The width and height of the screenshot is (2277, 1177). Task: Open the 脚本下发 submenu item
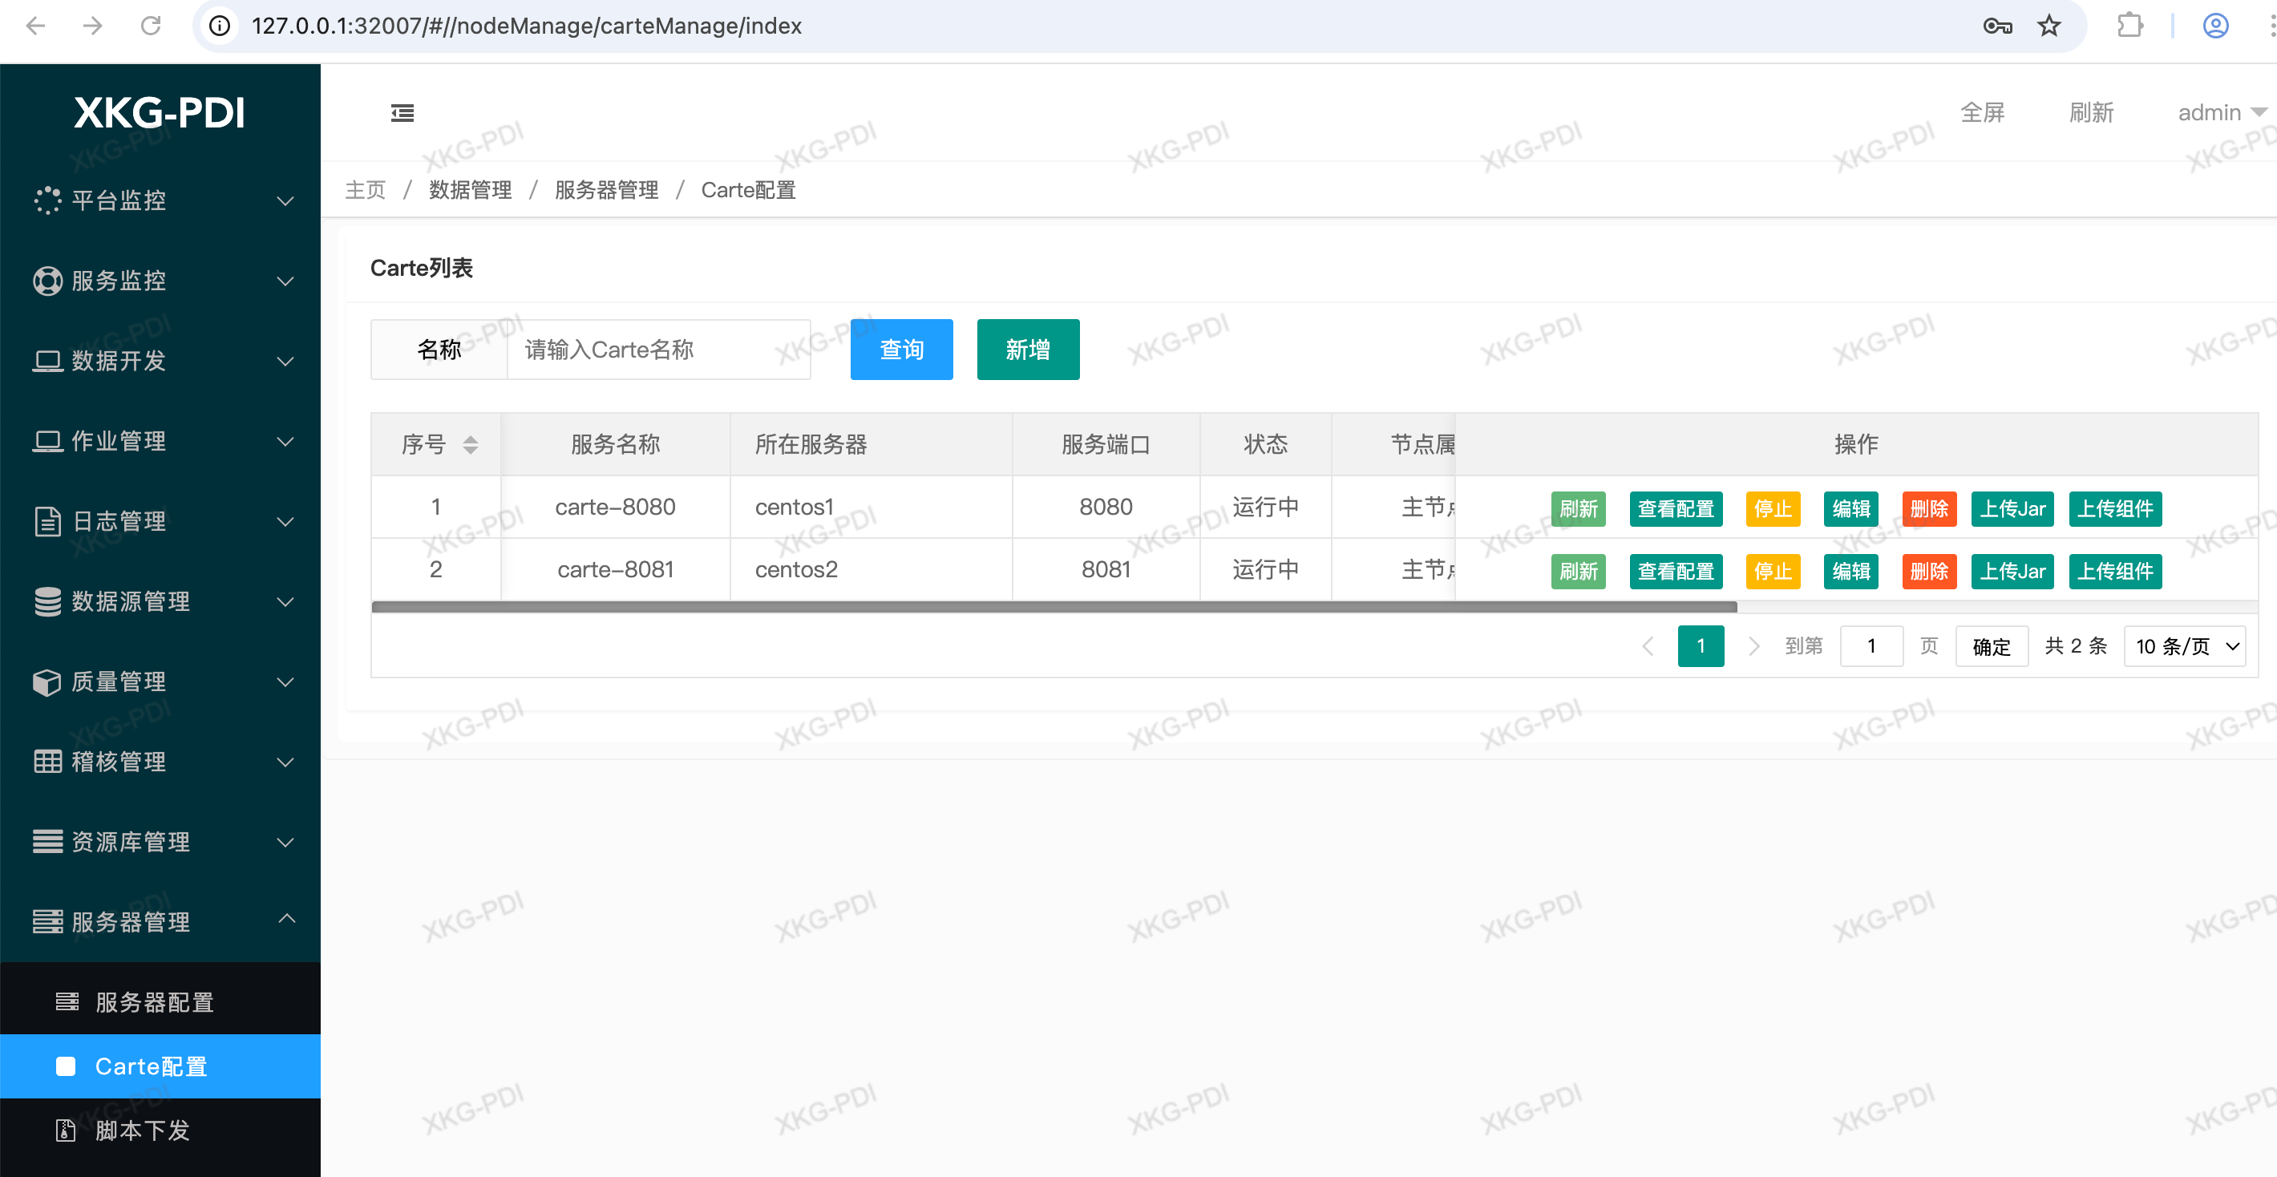pos(141,1130)
